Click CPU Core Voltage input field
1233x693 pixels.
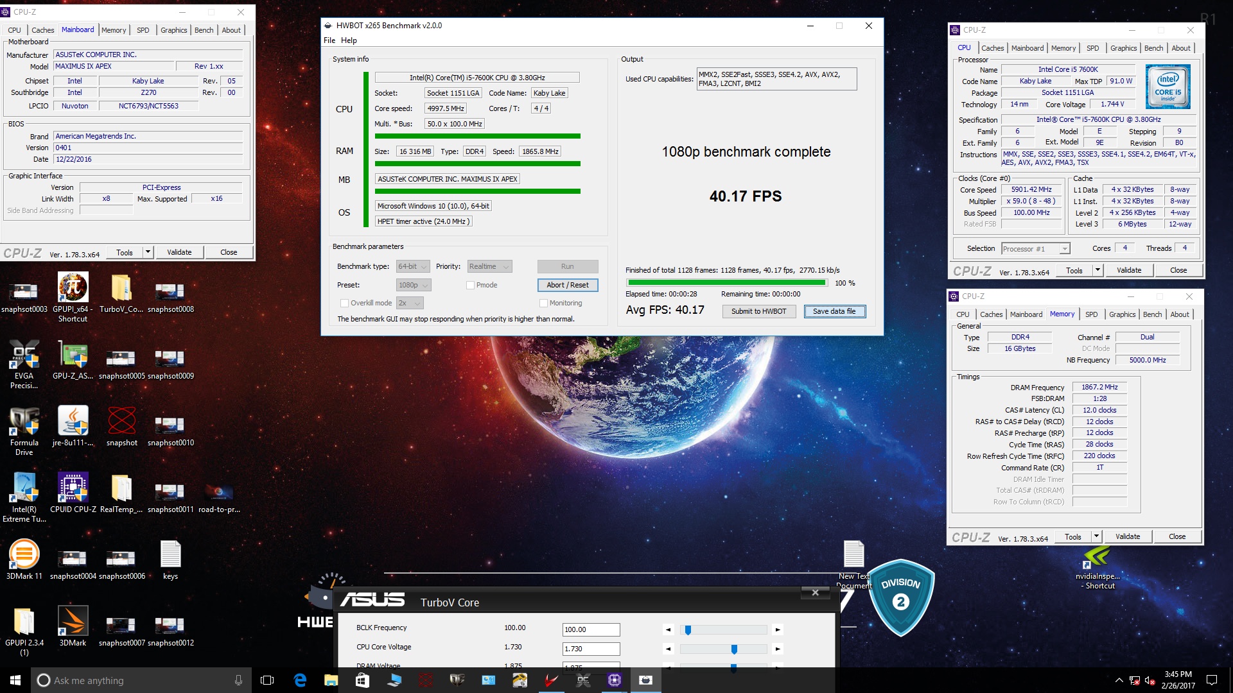tap(591, 649)
